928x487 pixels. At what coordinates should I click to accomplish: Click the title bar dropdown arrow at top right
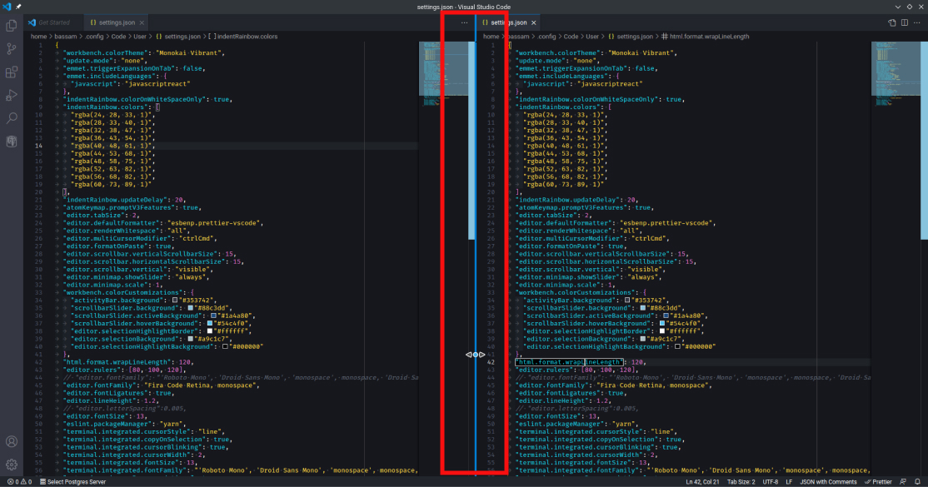click(x=898, y=7)
